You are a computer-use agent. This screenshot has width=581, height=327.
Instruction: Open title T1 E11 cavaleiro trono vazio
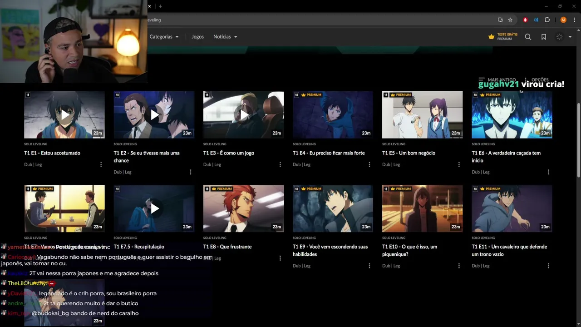click(x=509, y=250)
